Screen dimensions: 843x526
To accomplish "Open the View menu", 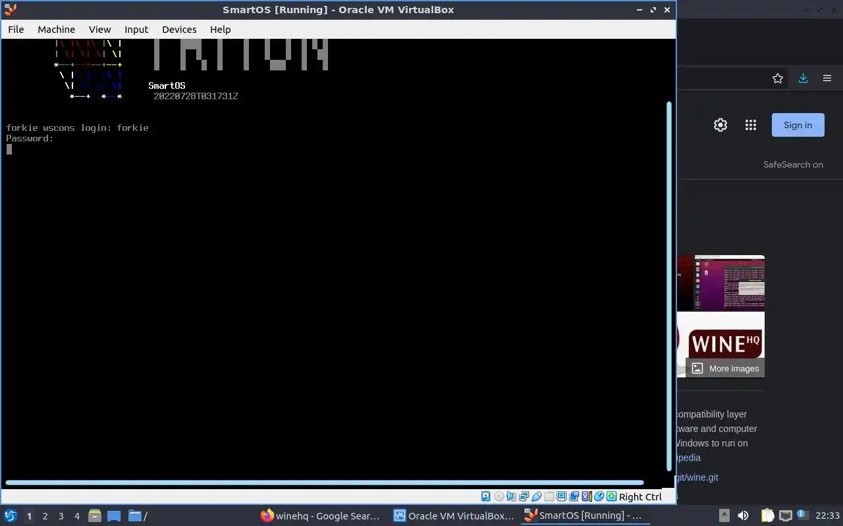I will click(x=99, y=30).
